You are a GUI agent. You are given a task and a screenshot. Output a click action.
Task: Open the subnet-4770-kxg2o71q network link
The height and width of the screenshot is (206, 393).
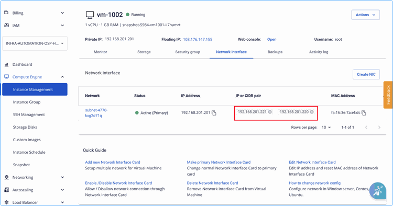[x=96, y=113]
